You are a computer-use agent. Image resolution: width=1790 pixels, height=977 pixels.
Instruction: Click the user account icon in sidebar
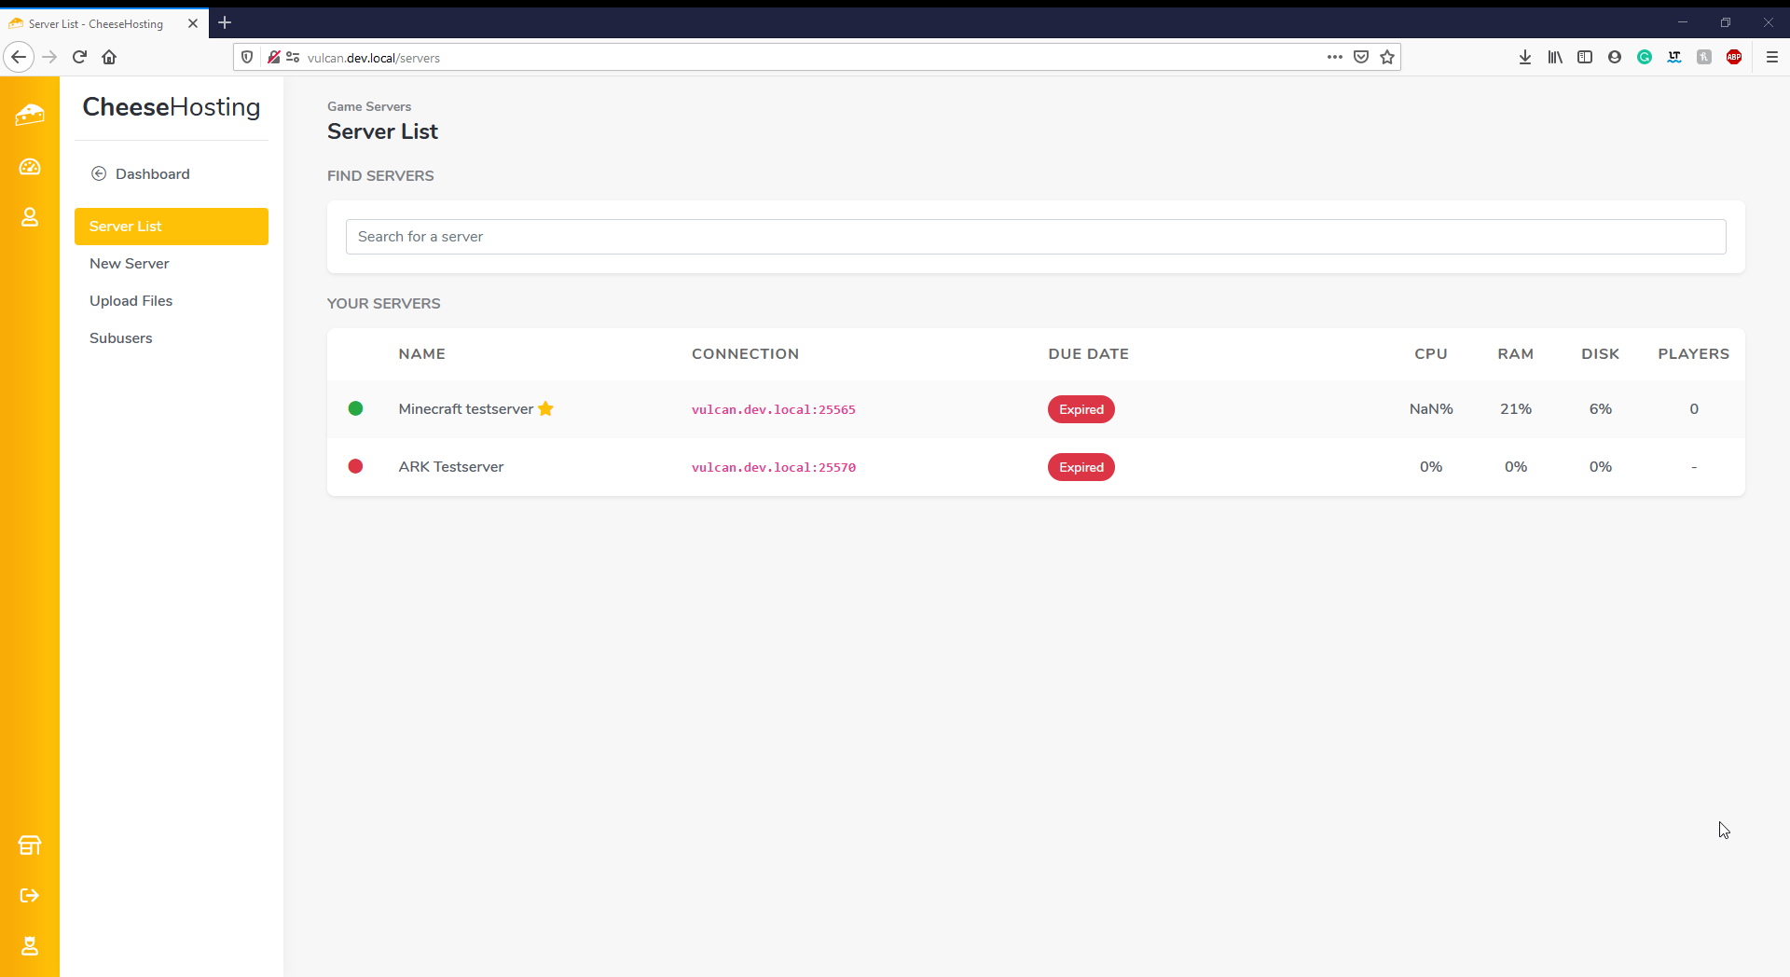30,217
